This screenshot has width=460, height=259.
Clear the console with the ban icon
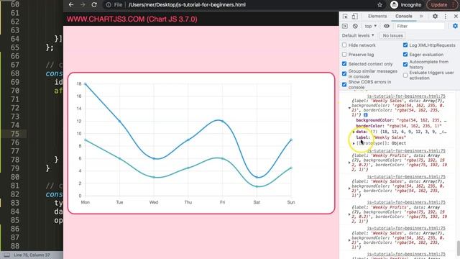(x=355, y=26)
